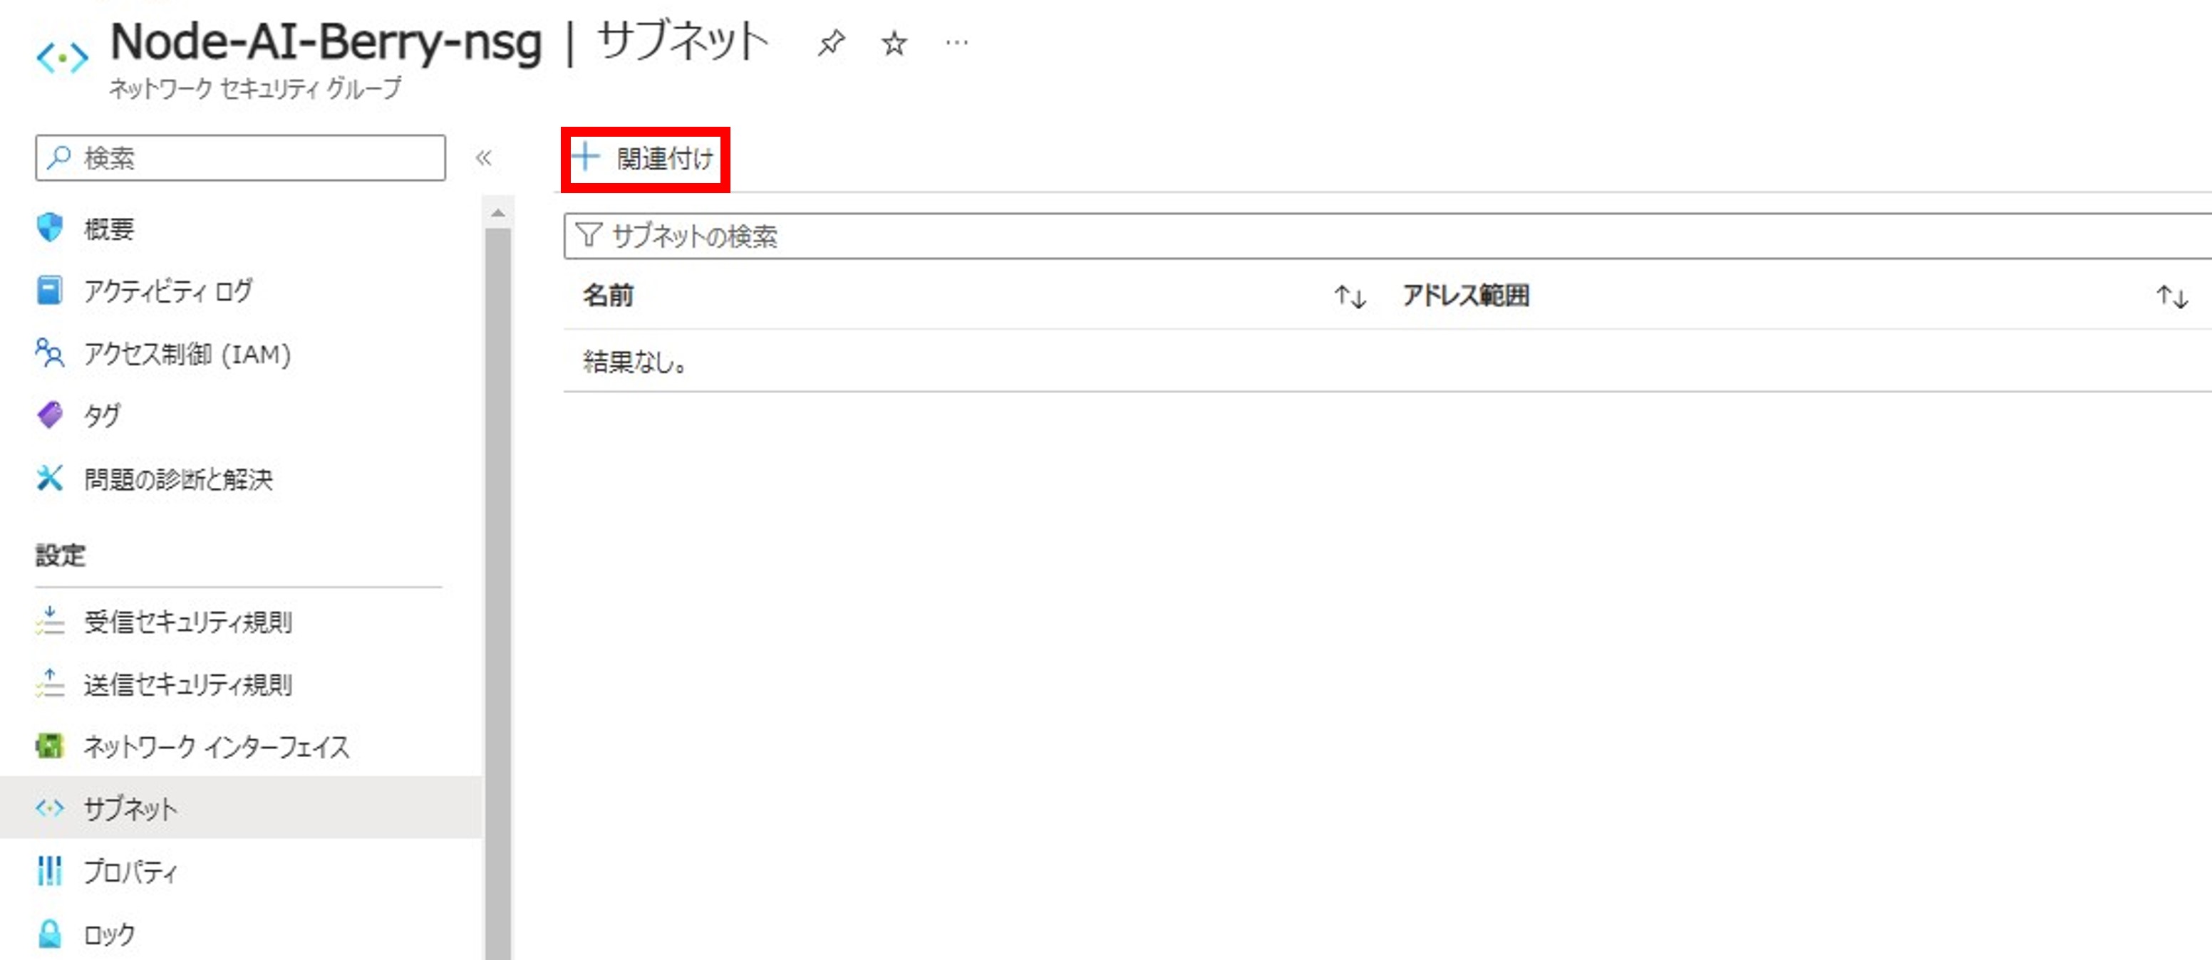2212x960 pixels.
Task: Open 問題の診断と解決 wrench icon
Action: 50,478
